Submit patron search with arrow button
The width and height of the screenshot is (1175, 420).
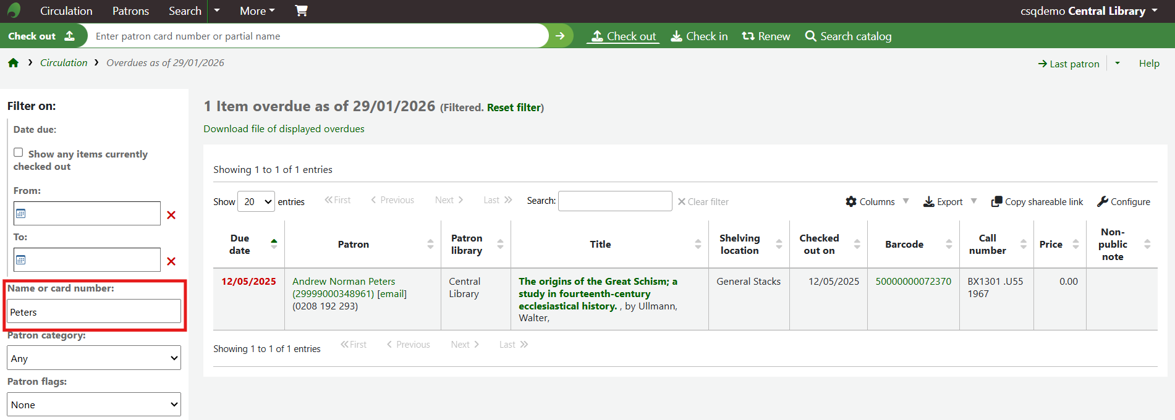[560, 36]
